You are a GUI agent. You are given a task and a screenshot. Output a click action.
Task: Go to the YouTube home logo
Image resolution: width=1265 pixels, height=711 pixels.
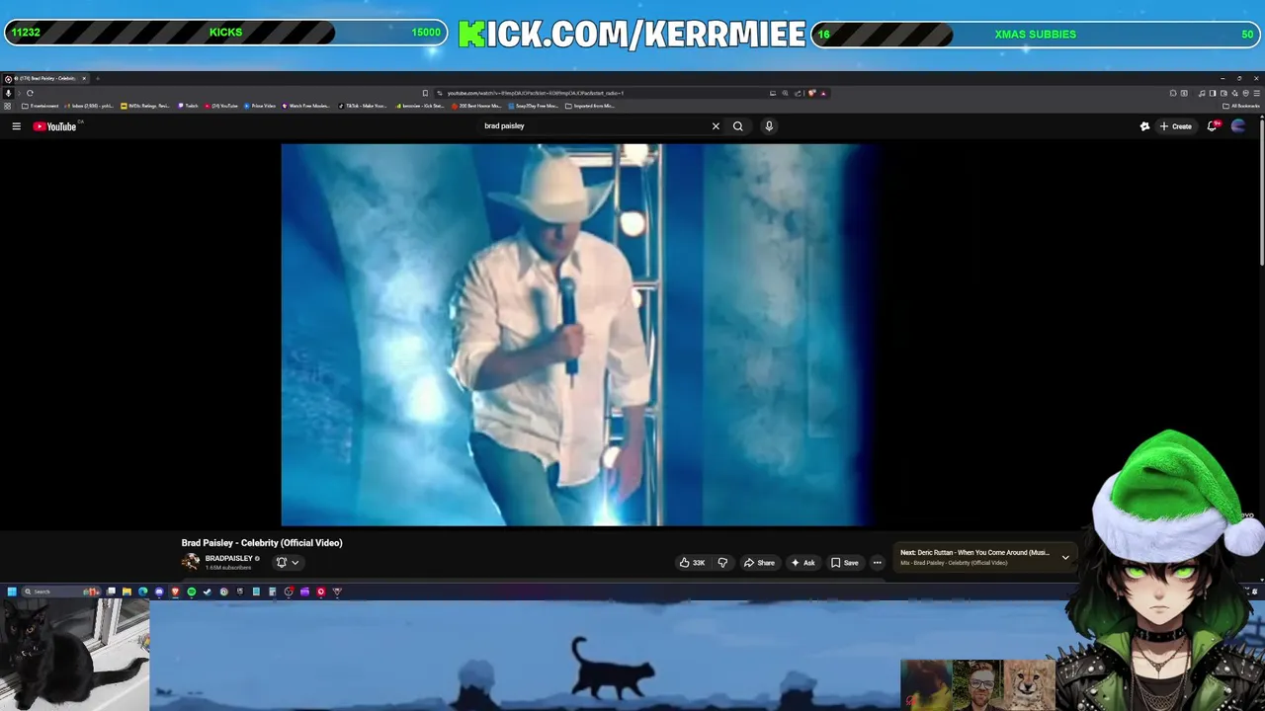point(54,126)
